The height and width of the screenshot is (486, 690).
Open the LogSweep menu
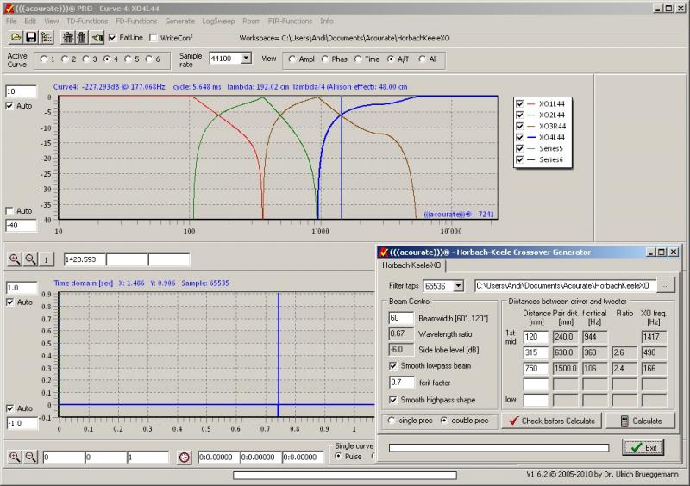pyautogui.click(x=217, y=21)
